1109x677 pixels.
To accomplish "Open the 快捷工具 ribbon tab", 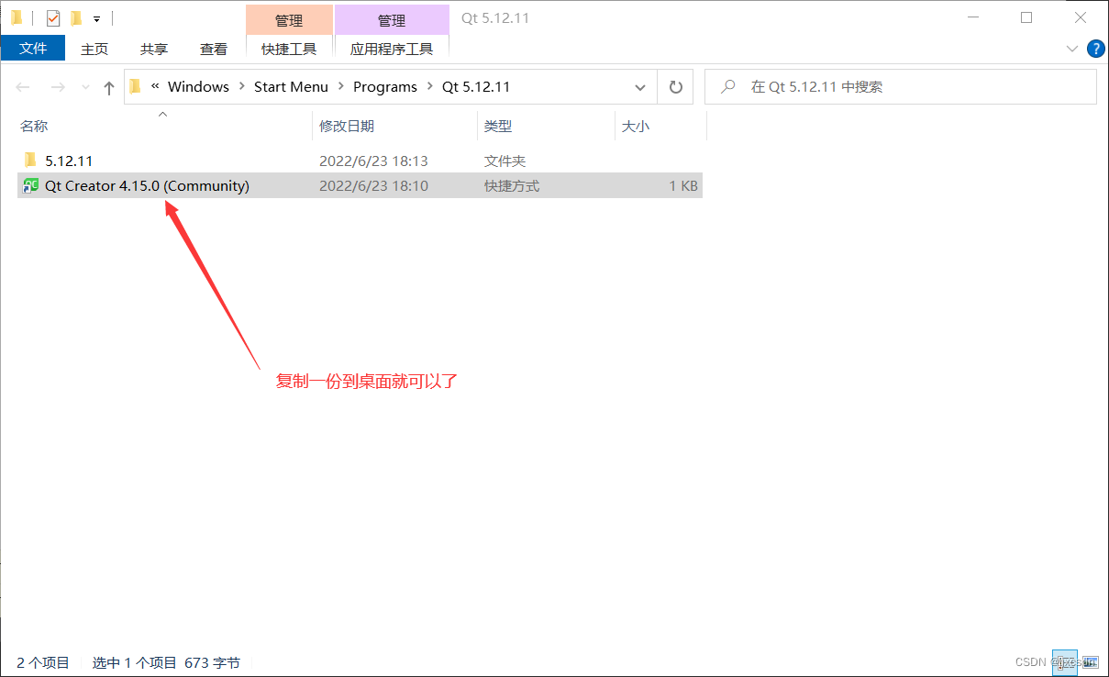I will (x=289, y=49).
